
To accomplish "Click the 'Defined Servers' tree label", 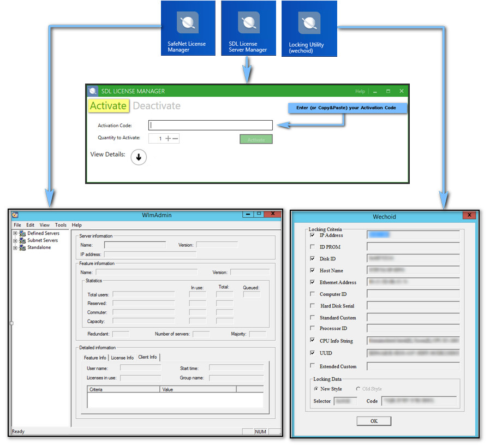I will tap(43, 233).
